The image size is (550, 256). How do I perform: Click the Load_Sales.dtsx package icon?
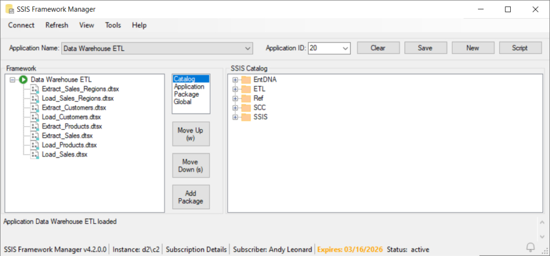pyautogui.click(x=35, y=155)
